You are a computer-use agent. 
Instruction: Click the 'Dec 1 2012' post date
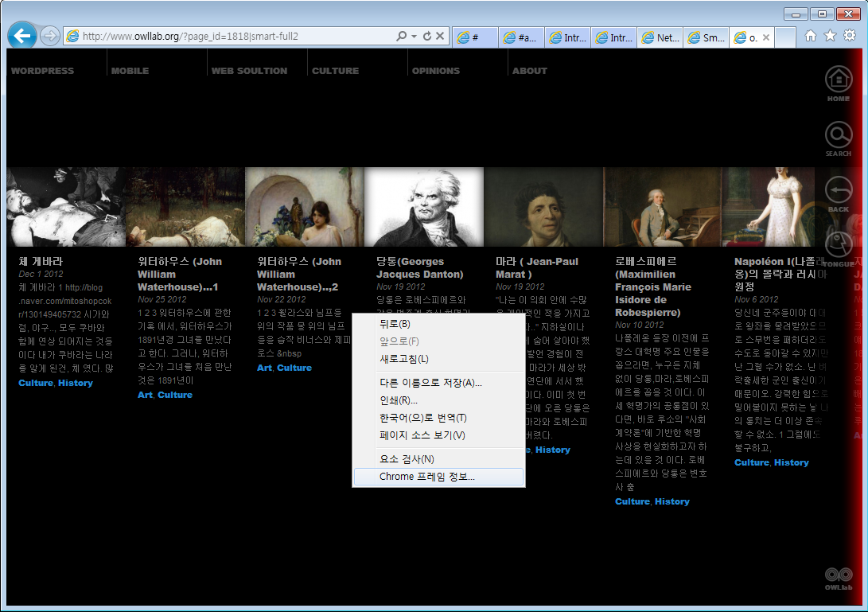(x=41, y=274)
